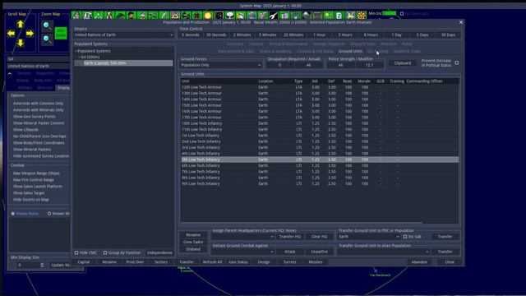Click the grey dome toolbar icon

(307, 15)
